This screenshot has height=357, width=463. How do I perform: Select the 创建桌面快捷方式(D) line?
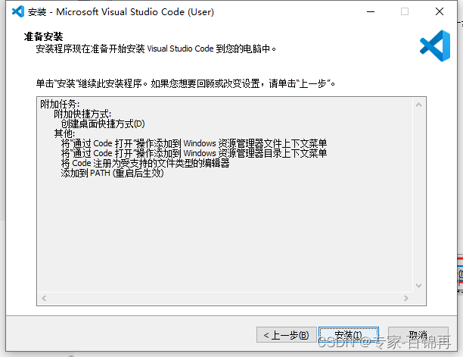tap(103, 124)
